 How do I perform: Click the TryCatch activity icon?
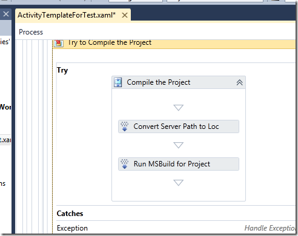[x=59, y=43]
